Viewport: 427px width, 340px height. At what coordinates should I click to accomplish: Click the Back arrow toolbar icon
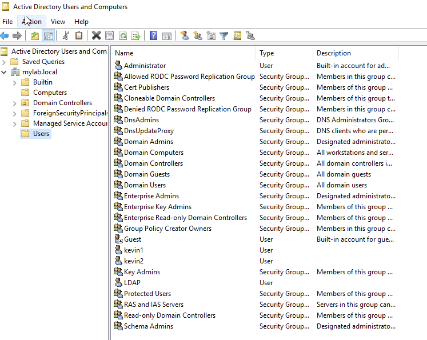[5, 35]
